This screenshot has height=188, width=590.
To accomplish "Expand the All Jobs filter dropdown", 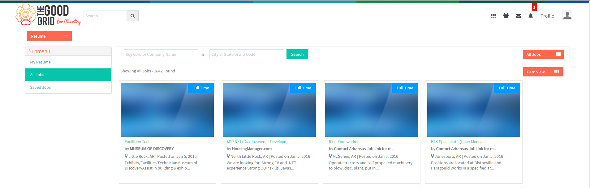I will tap(543, 54).
